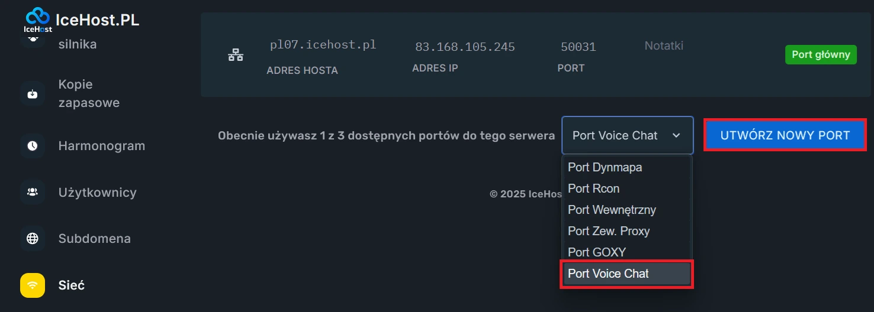Click the Użytkownicy users icon
874x312 pixels.
[x=33, y=192]
